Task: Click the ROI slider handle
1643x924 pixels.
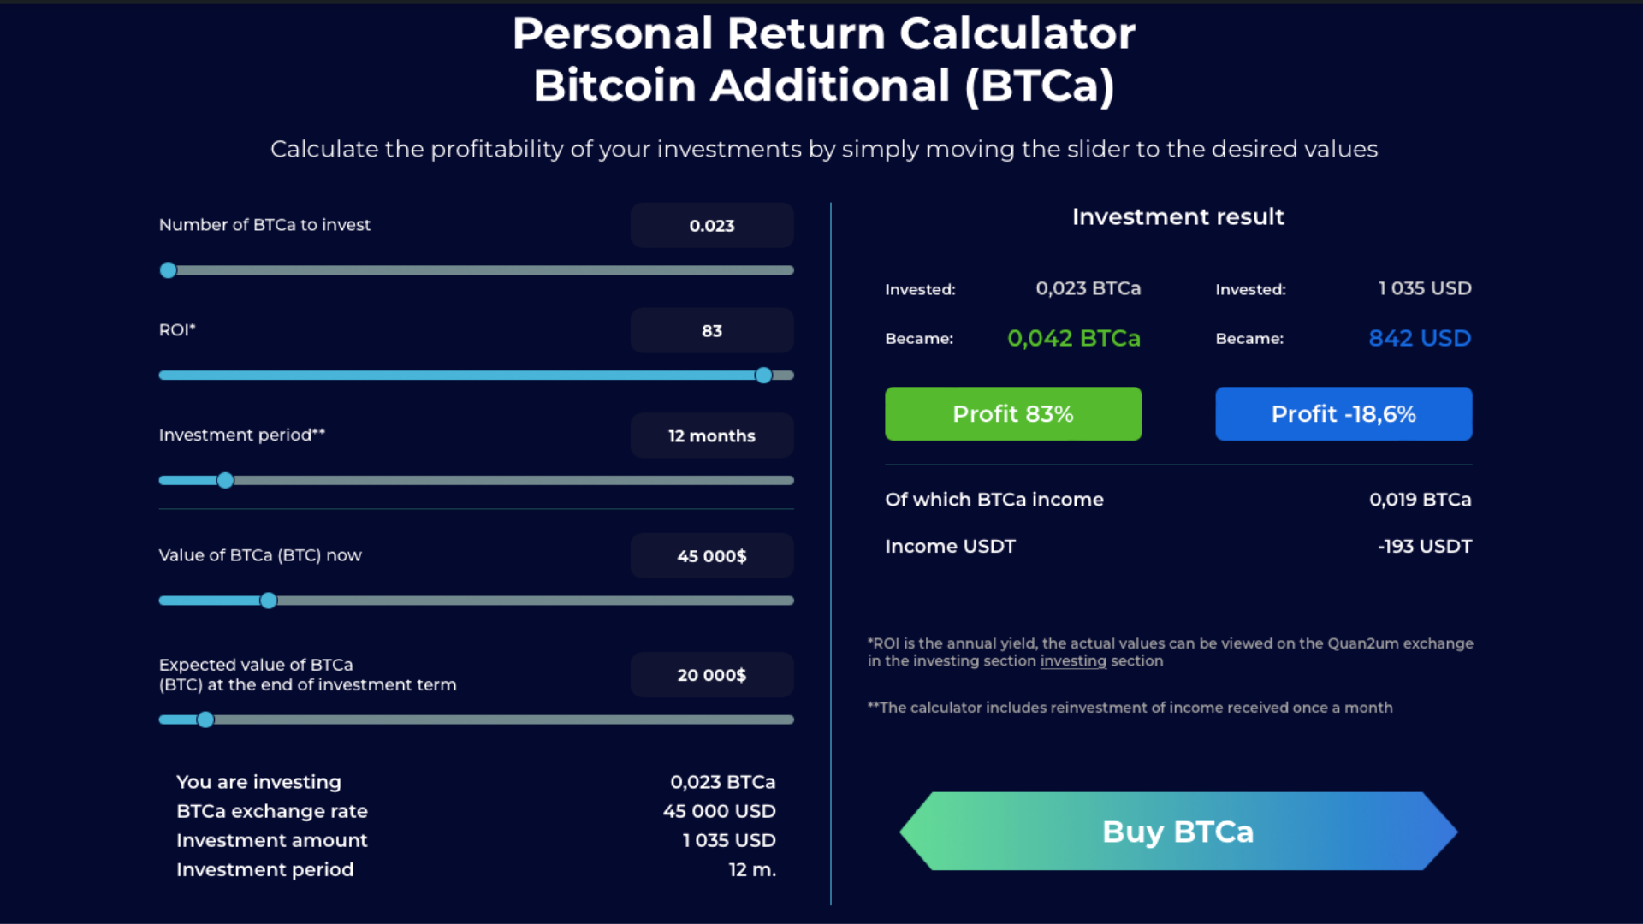Action: (x=763, y=376)
